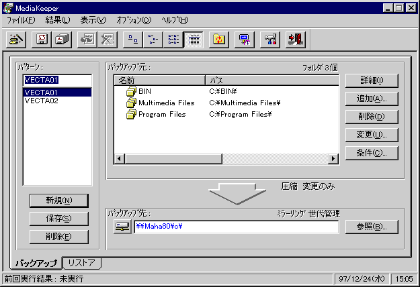
Task: Click the 詳細(I) button
Action: pyautogui.click(x=372, y=80)
